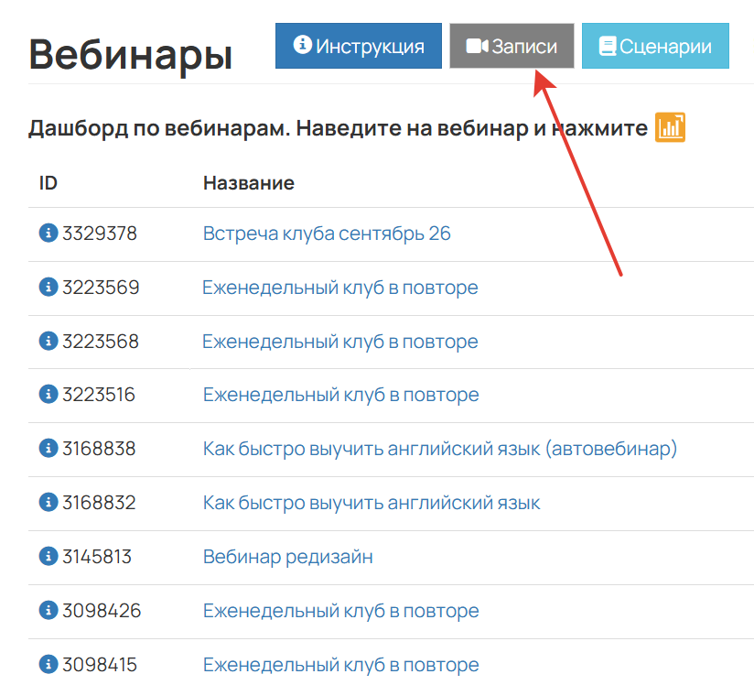The width and height of the screenshot is (754, 685).
Task: Click ID number 3168832
Action: pos(99,503)
